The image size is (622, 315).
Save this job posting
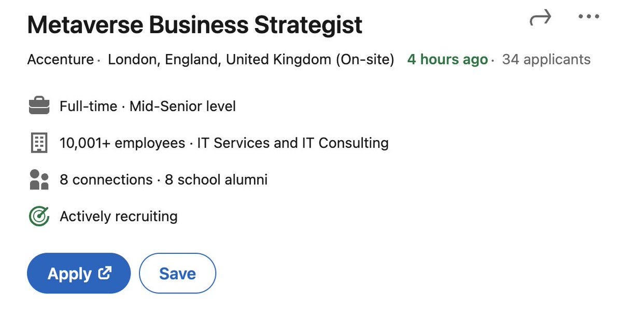tap(177, 273)
